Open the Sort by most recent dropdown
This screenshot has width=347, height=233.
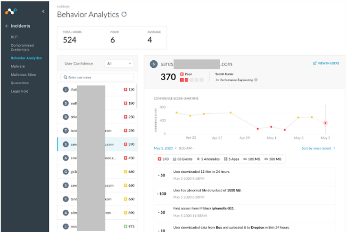[318, 148]
